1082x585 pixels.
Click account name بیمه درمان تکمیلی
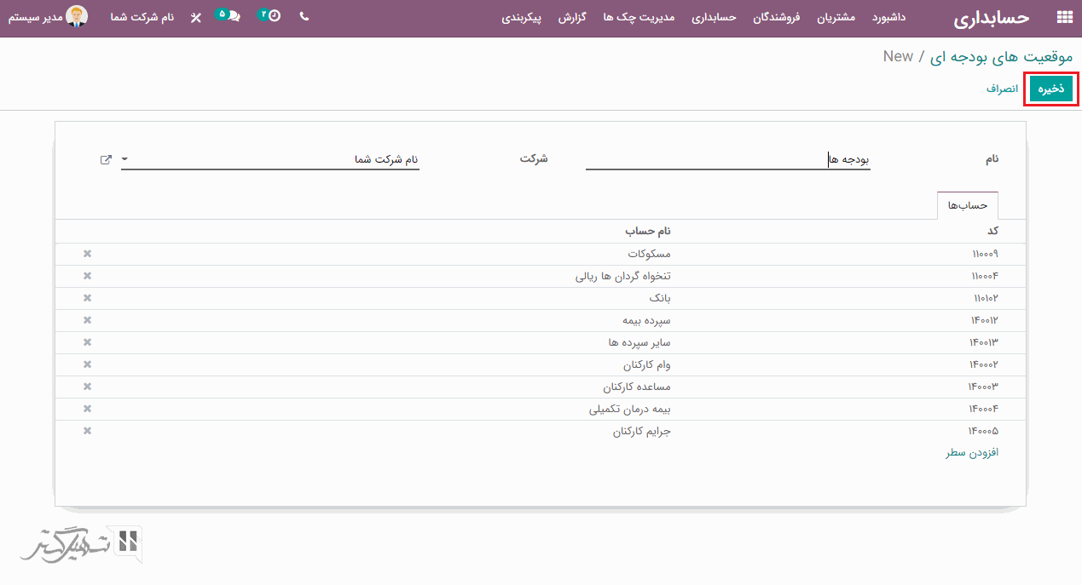630,409
